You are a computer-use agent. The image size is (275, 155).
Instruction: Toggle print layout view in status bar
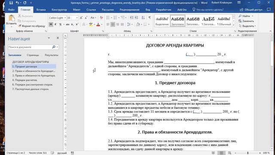(222, 153)
